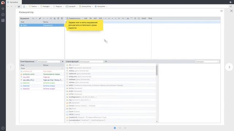Viewport: 234px width, 131px height.
Task: Open the table/list icon in left sidebar
Action: 3,20
